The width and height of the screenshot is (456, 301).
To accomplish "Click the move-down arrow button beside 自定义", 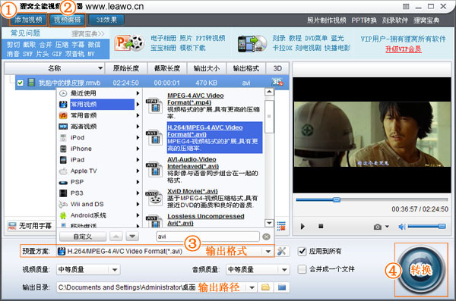I will click(132, 237).
